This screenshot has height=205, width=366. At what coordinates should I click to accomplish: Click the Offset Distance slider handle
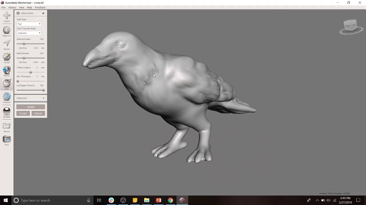(31, 72)
